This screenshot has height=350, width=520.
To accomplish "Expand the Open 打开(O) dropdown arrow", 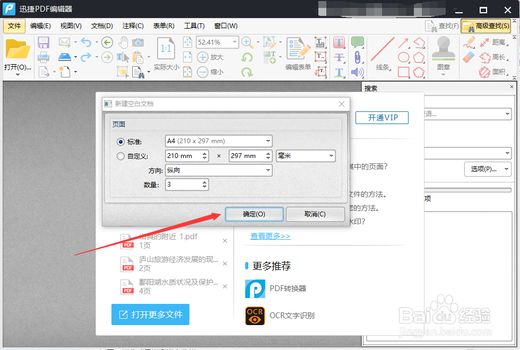I will point(18,75).
